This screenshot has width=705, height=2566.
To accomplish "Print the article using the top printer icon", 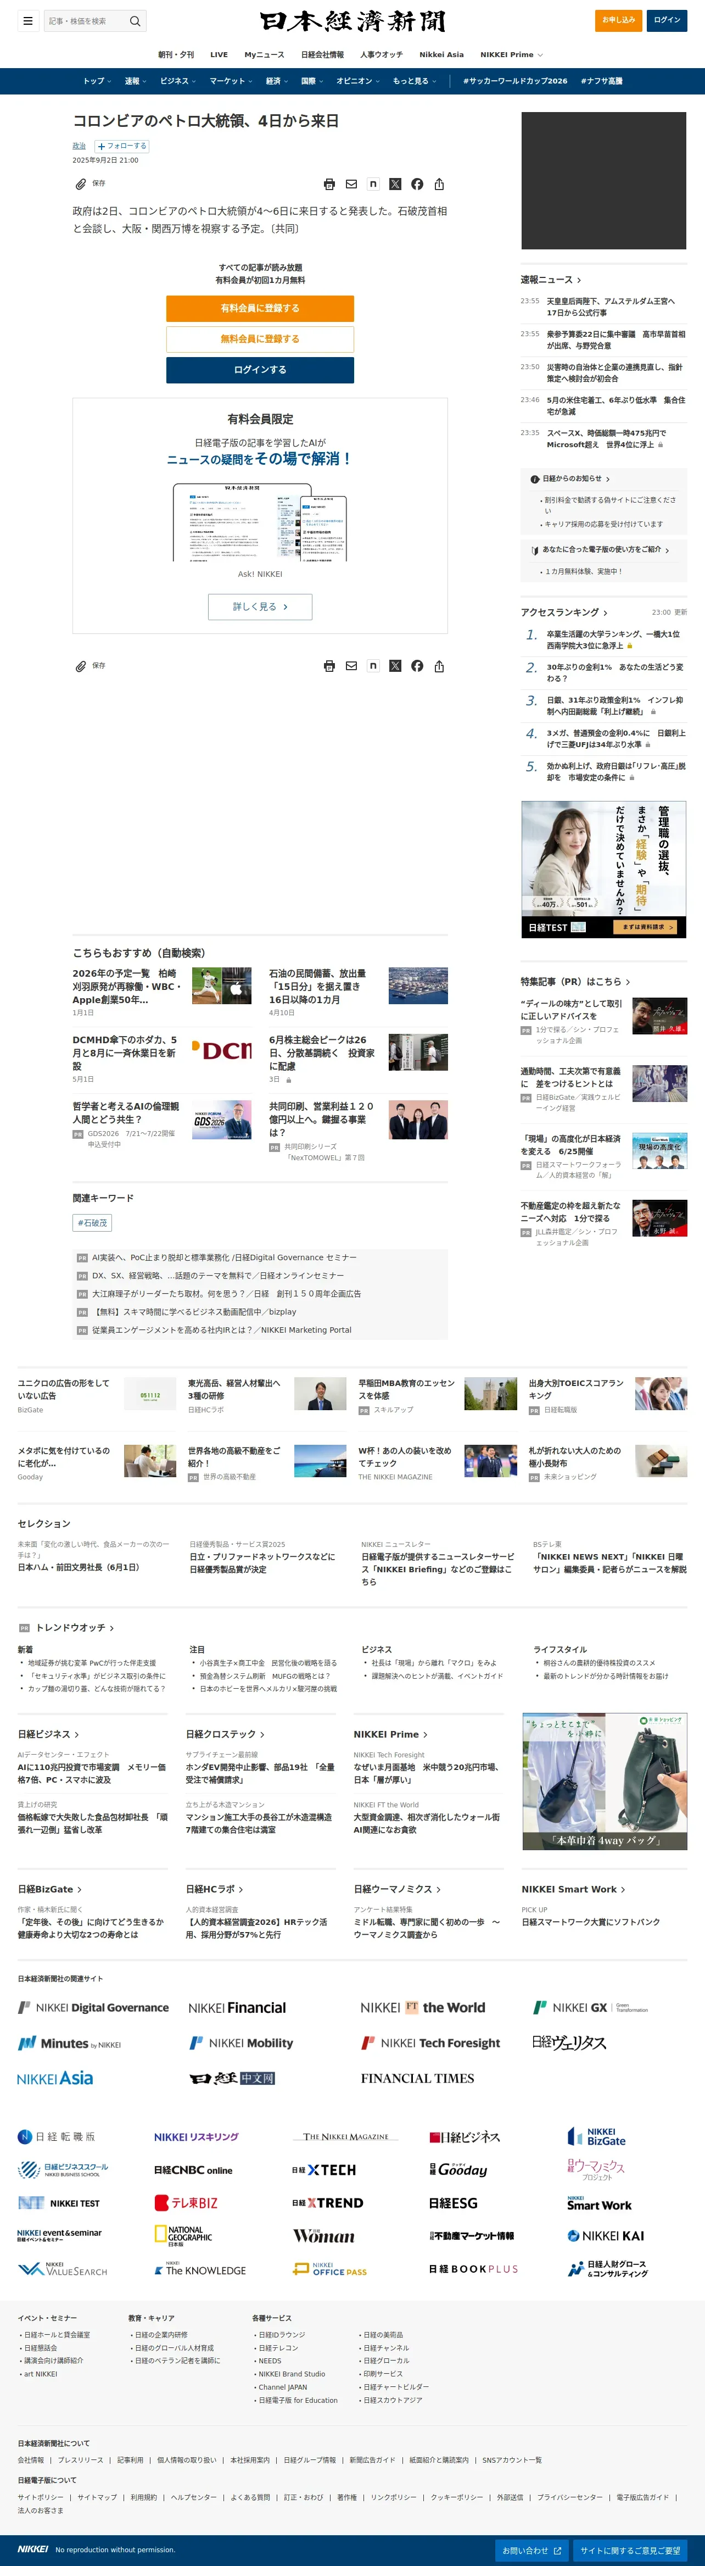I will click(329, 184).
